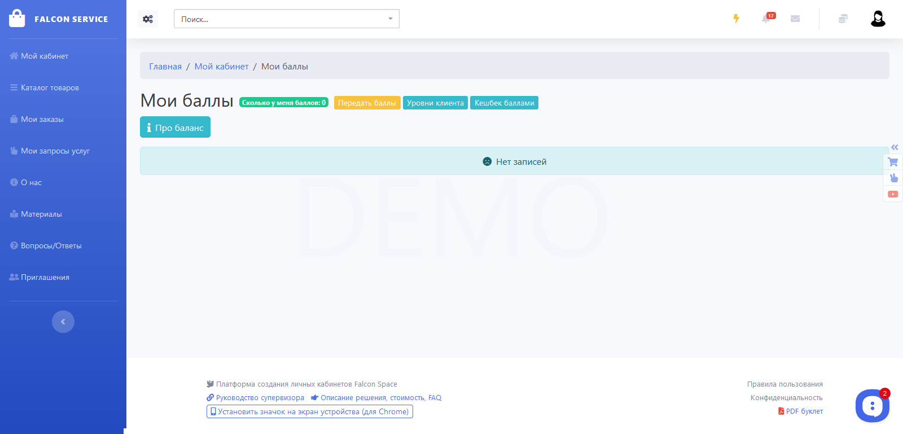903x434 pixels.
Task: Click the red YouTube video icon
Action: coord(893,194)
